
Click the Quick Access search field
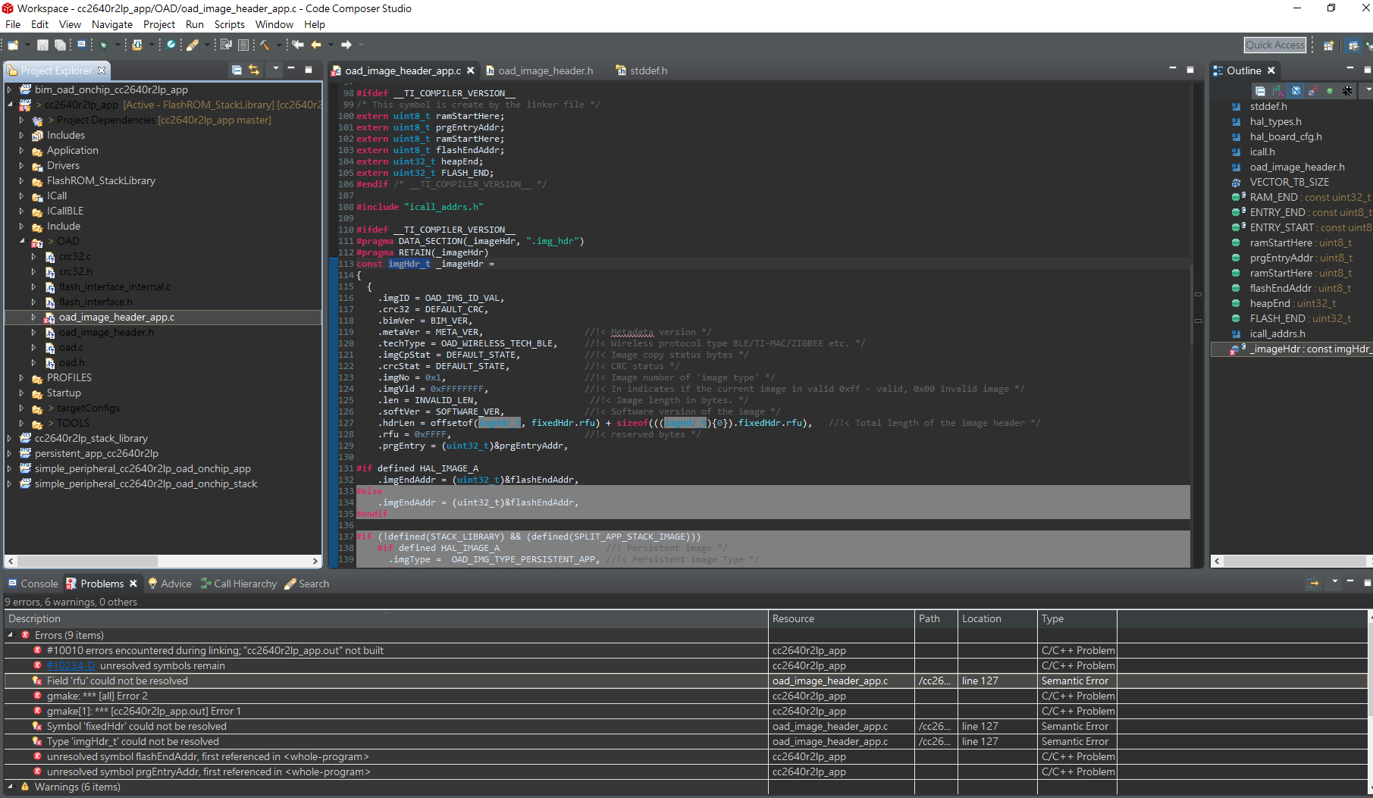pyautogui.click(x=1275, y=45)
